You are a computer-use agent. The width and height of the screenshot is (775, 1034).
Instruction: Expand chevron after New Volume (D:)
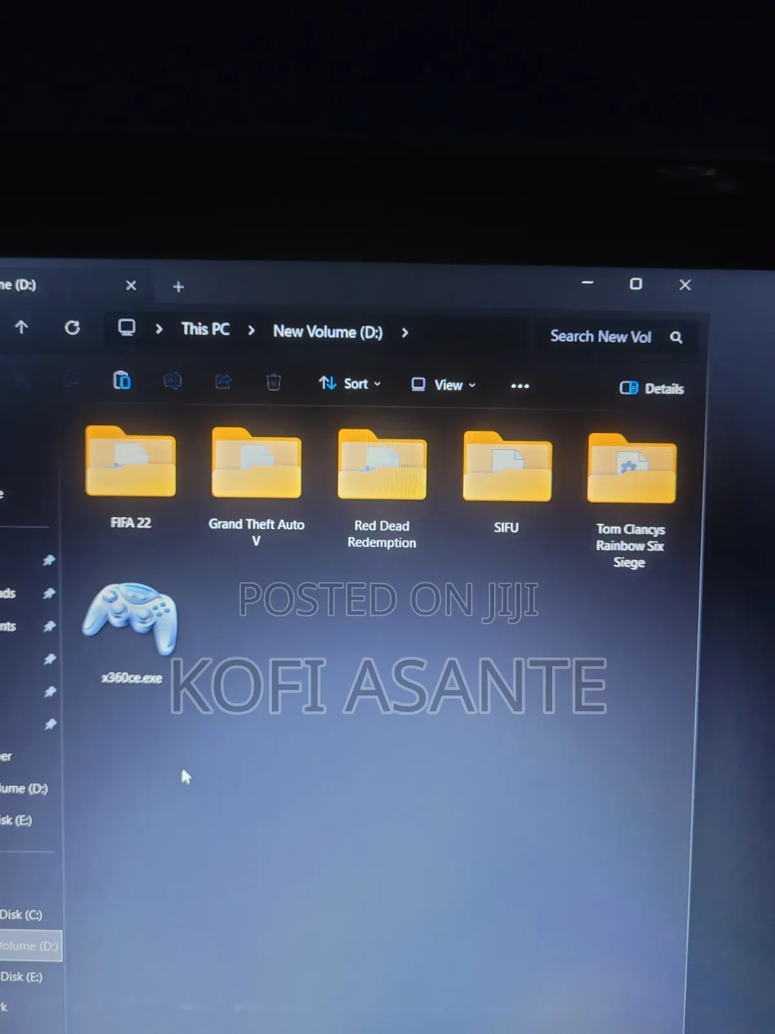405,333
